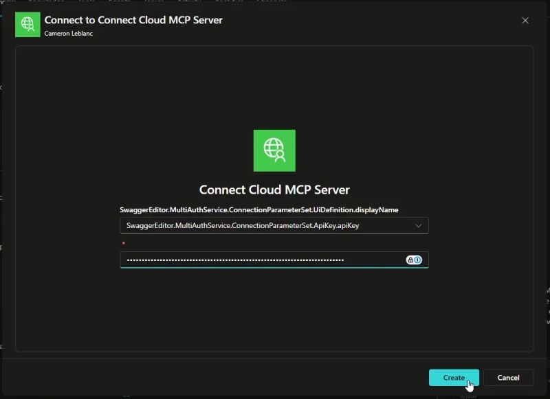The height and width of the screenshot is (399, 550).
Task: Click the Cancel button
Action: point(509,377)
